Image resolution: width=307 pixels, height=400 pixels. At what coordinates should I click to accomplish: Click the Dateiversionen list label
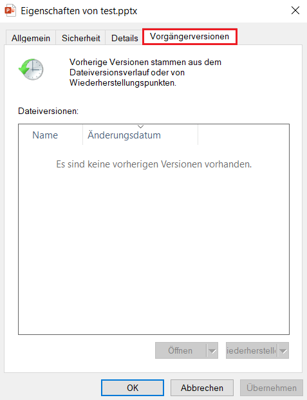point(48,111)
